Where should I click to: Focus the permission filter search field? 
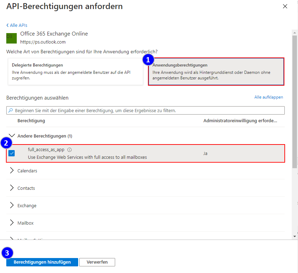coord(146,110)
